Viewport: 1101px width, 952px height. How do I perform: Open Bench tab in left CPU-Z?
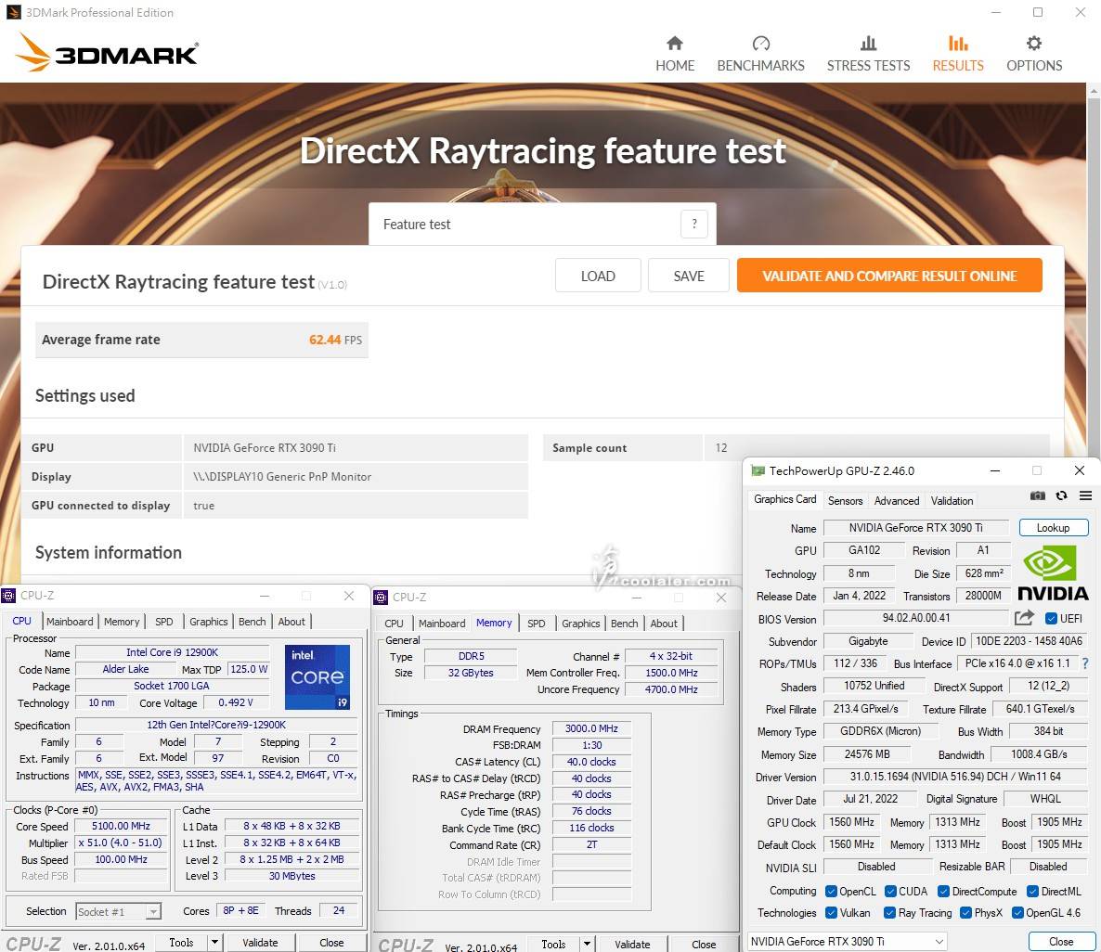tap(253, 622)
